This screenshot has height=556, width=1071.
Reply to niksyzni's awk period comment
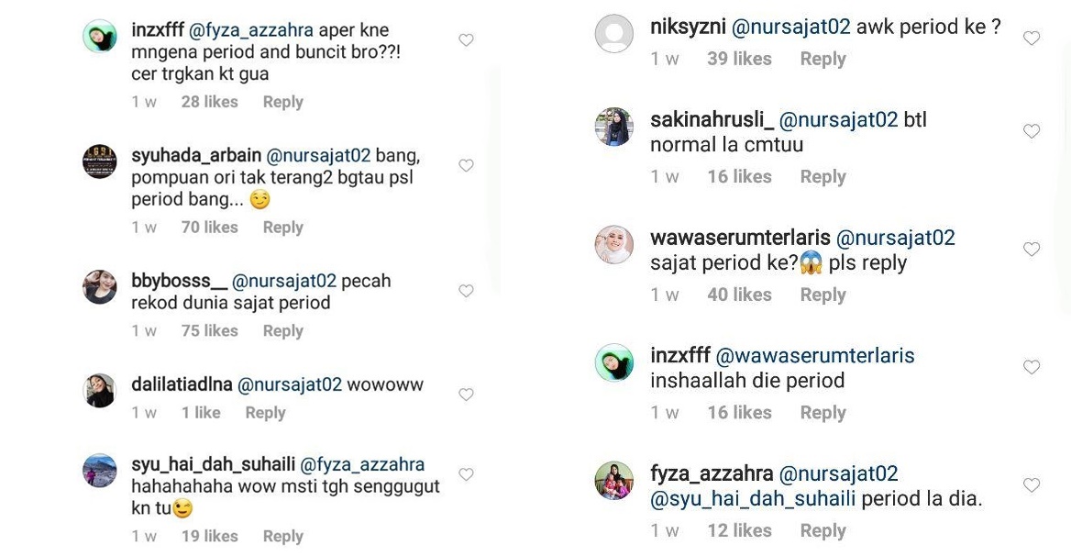tap(823, 60)
